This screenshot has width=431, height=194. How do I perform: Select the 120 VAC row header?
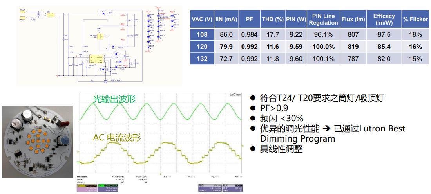[202, 47]
